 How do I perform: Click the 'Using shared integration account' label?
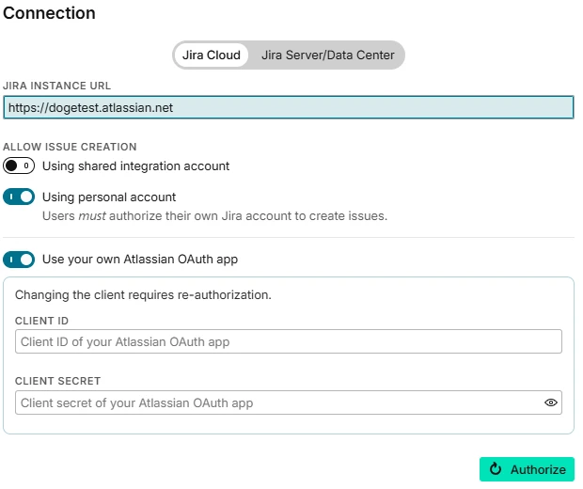click(x=135, y=166)
